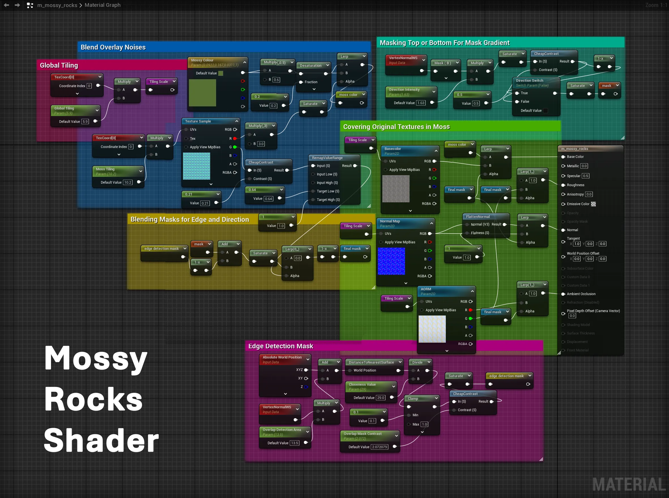Select the Masking Top or Bottom comment title
This screenshot has height=498, width=669.
coord(444,43)
